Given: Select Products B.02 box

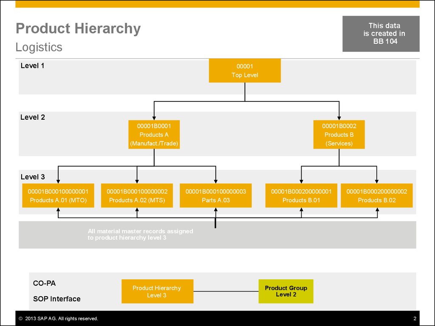Looking at the screenshot, I should coord(377,195).
